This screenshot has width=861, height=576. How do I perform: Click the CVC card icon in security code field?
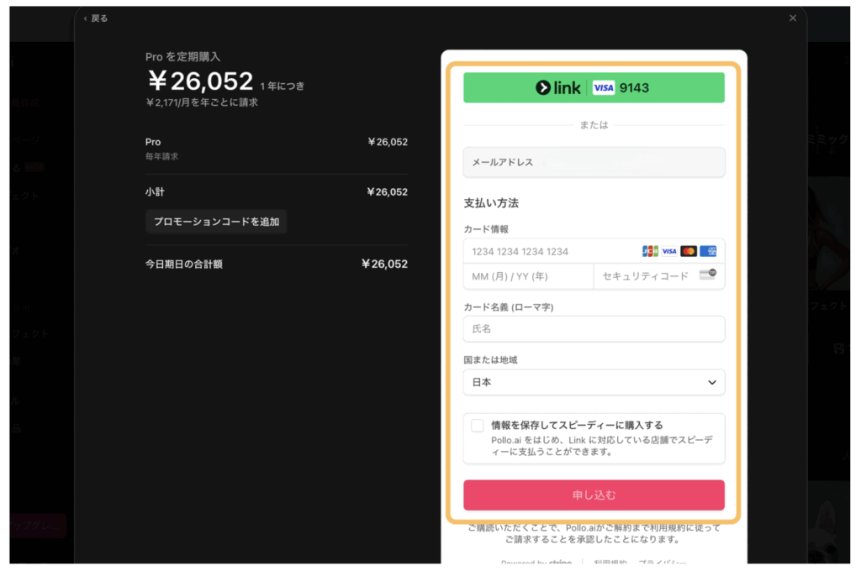pyautogui.click(x=707, y=275)
